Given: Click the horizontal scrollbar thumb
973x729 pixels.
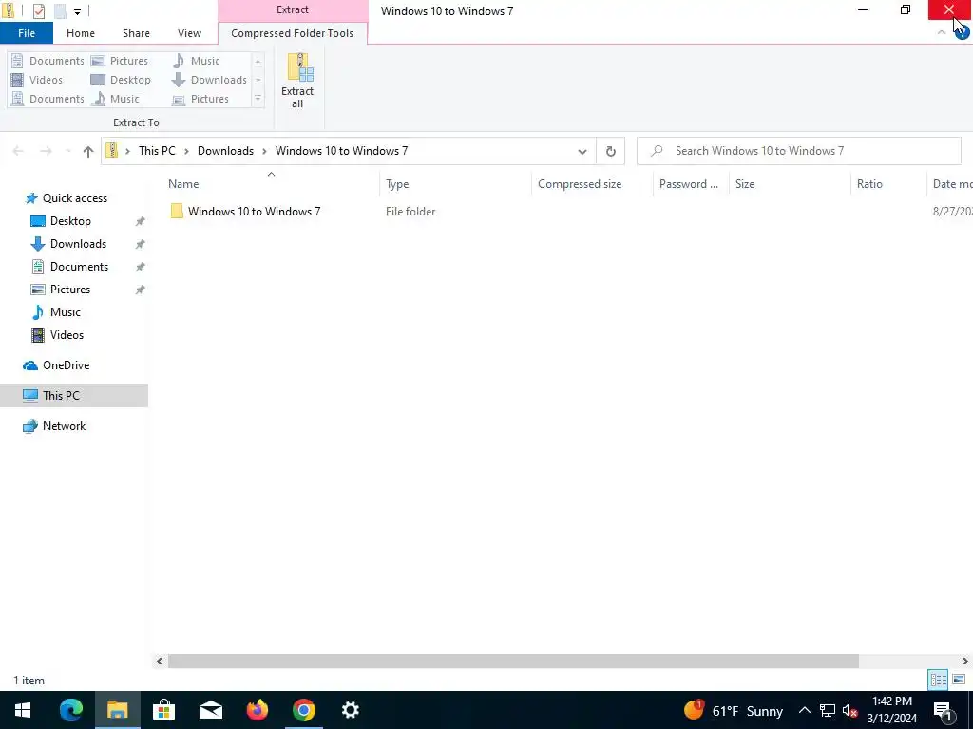Looking at the screenshot, I should tap(513, 661).
